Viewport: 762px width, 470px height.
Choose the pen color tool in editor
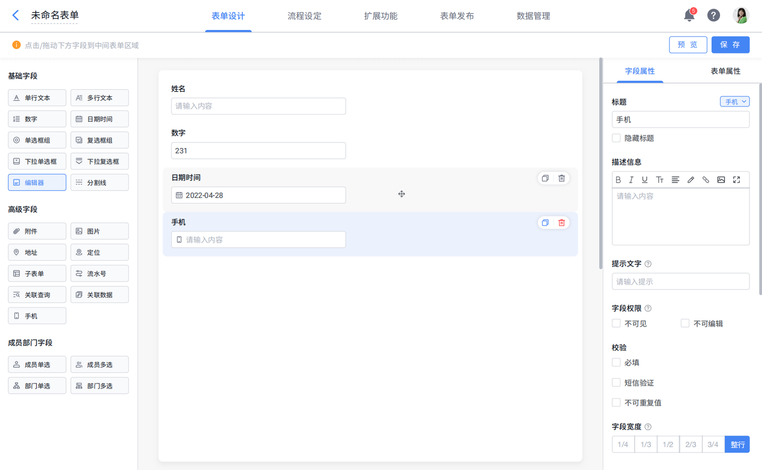(691, 180)
